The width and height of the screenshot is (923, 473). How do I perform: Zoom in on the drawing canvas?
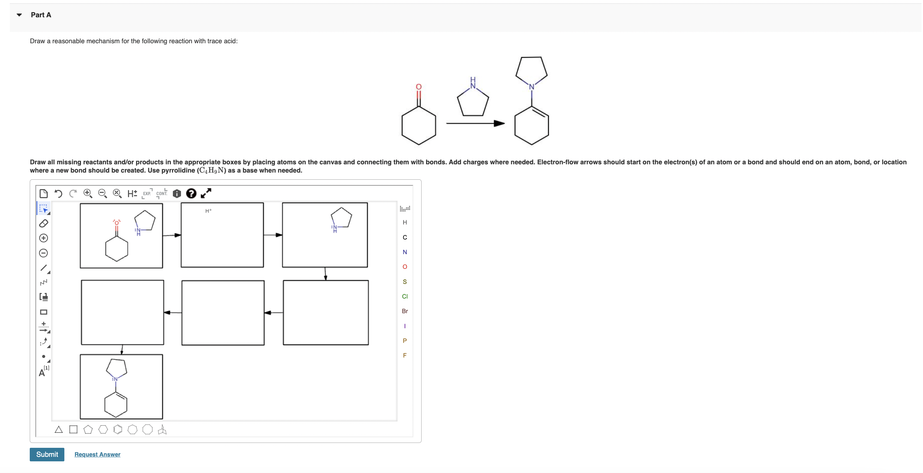pyautogui.click(x=88, y=193)
